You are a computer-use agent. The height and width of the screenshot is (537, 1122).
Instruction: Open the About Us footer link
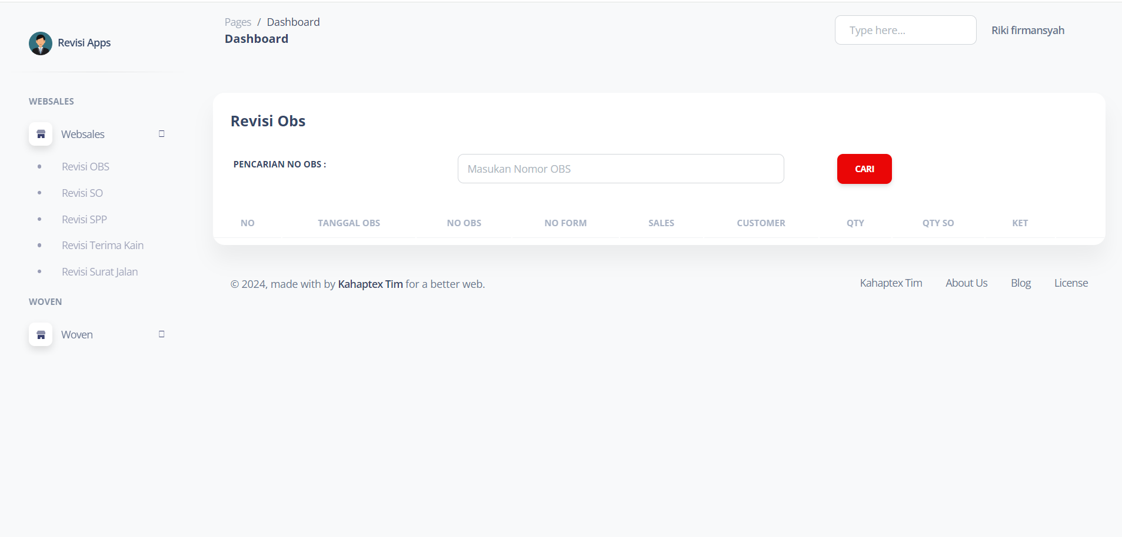point(966,283)
